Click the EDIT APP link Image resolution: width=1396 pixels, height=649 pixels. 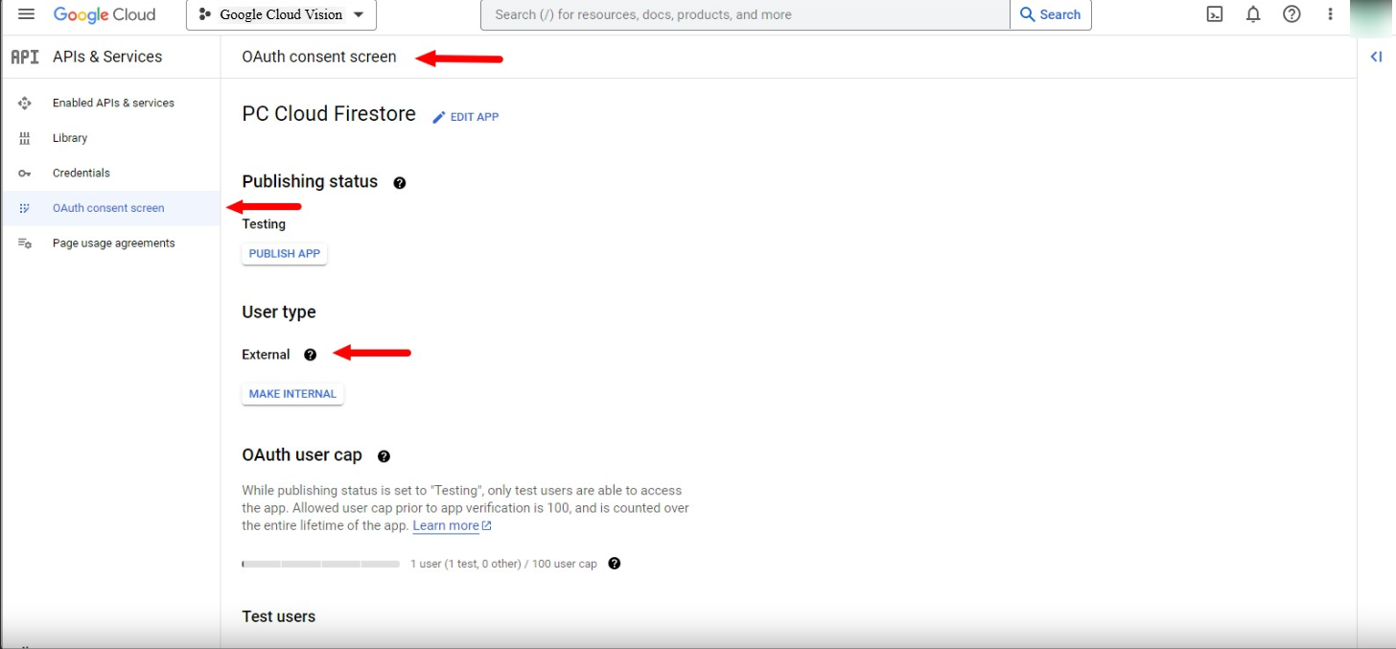coord(466,117)
